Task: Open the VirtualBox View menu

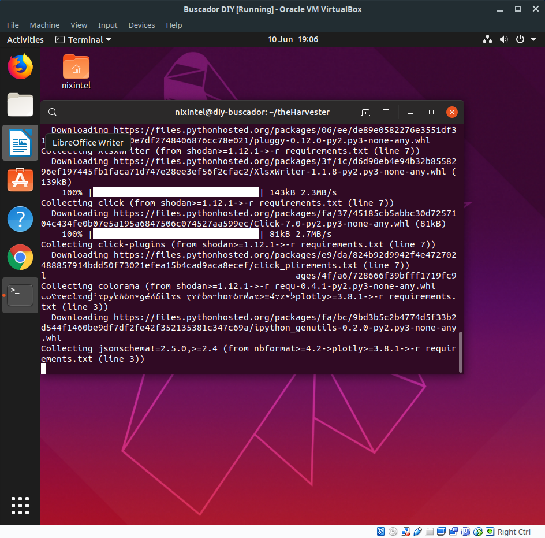Action: coord(79,25)
